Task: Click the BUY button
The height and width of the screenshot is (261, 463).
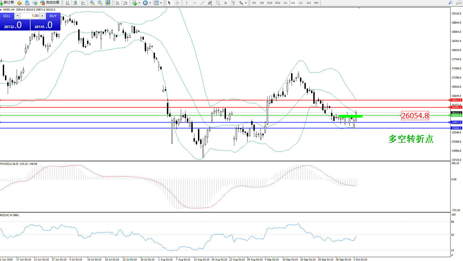Action: [53, 16]
